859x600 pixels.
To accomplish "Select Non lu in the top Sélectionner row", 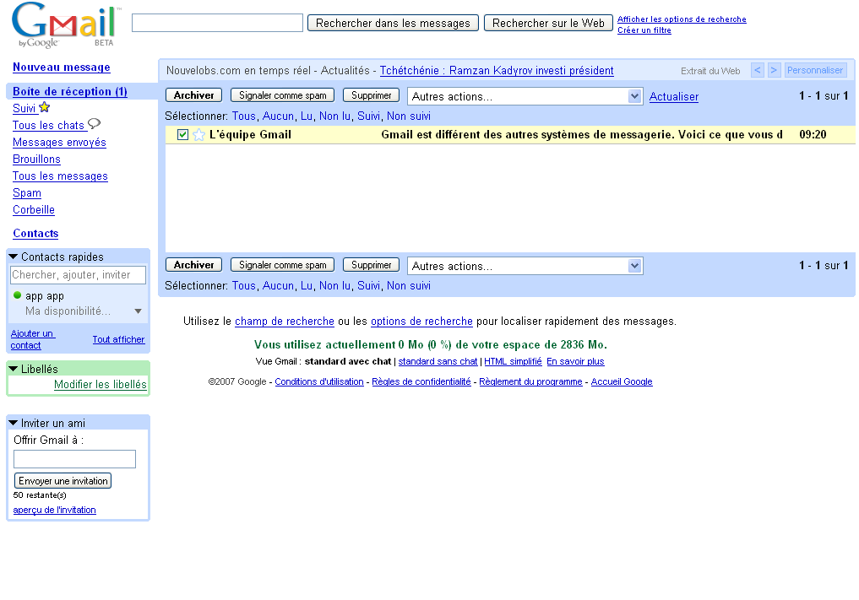I will coord(334,116).
